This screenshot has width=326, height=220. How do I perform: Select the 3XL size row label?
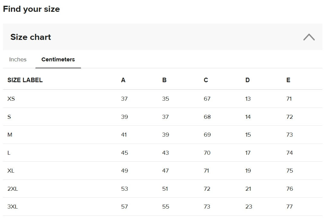click(x=12, y=207)
